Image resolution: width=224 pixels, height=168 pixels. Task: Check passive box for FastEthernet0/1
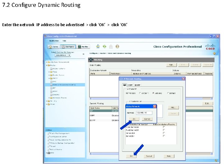tap(164, 130)
